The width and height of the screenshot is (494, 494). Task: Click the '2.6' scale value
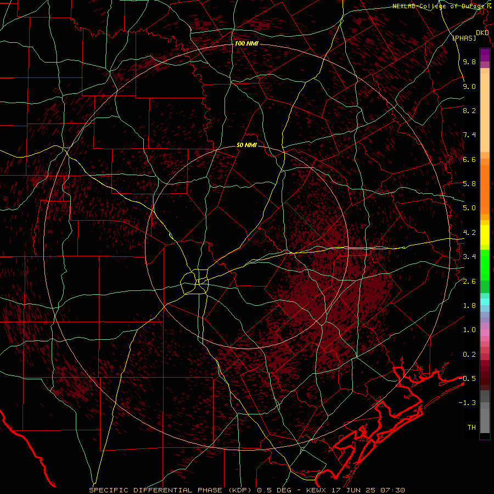pyautogui.click(x=469, y=282)
